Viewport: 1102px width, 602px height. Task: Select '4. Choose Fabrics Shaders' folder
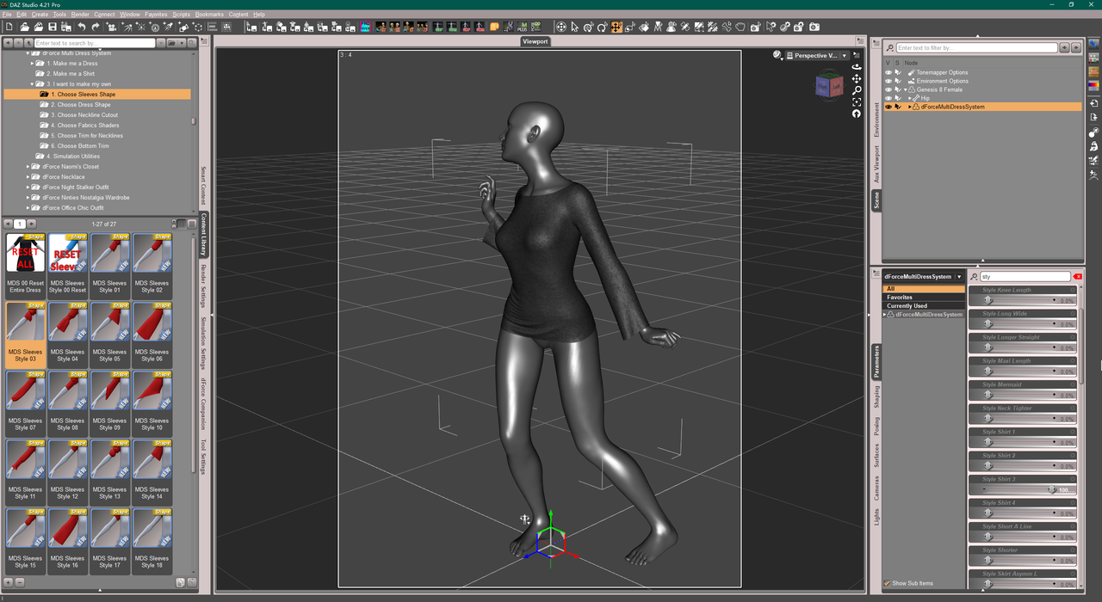pyautogui.click(x=85, y=125)
